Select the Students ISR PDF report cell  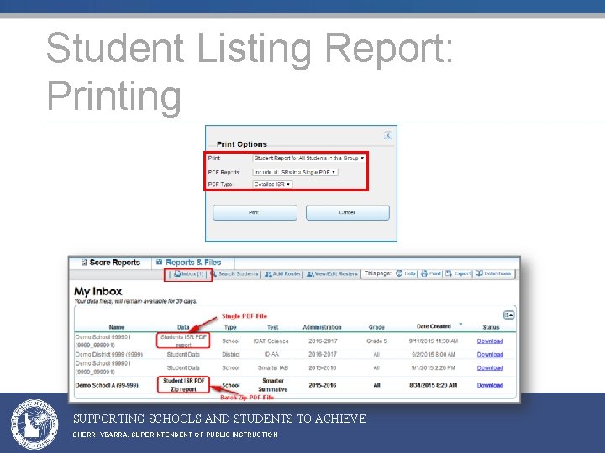183,341
